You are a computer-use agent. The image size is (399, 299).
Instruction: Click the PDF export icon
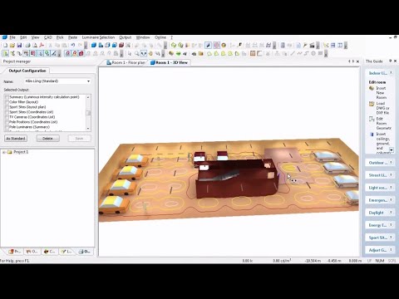point(42,45)
